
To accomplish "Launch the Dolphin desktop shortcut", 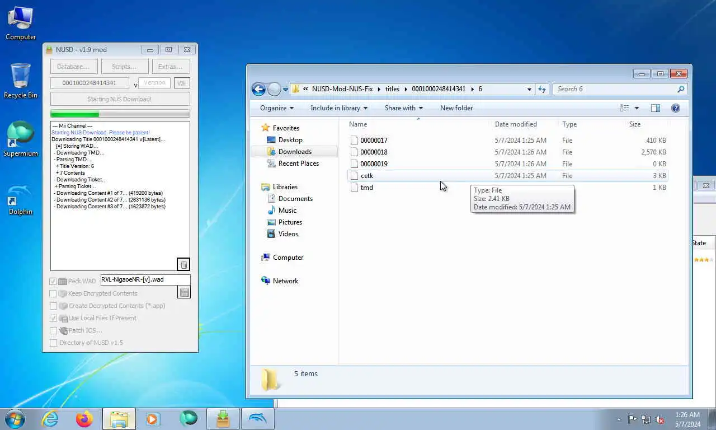I will coord(21,199).
